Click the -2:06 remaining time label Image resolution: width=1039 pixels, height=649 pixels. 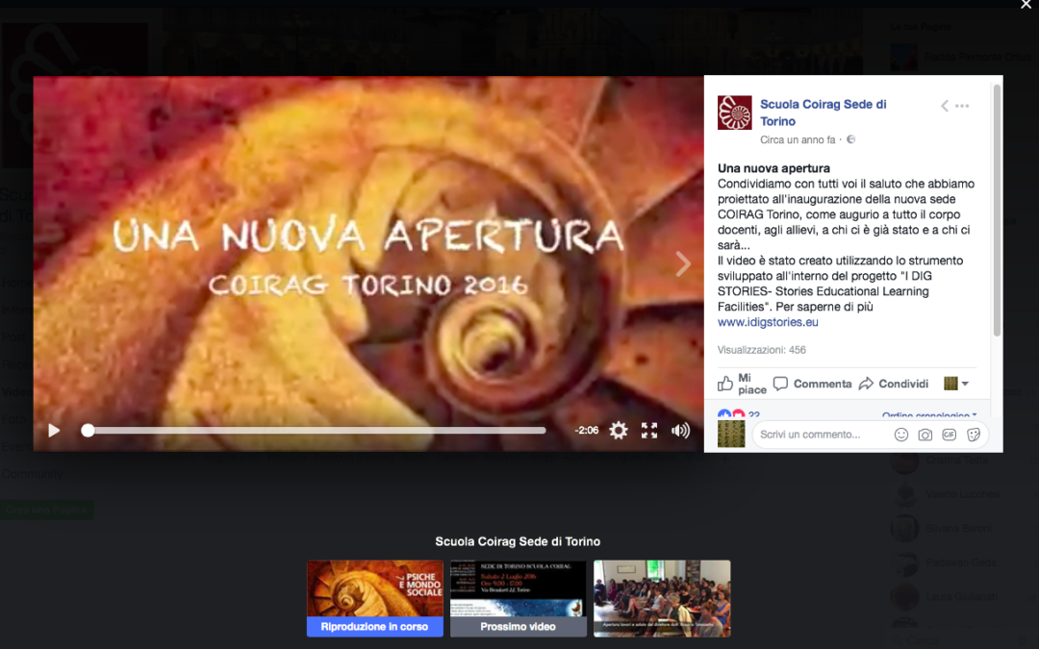[x=587, y=431]
